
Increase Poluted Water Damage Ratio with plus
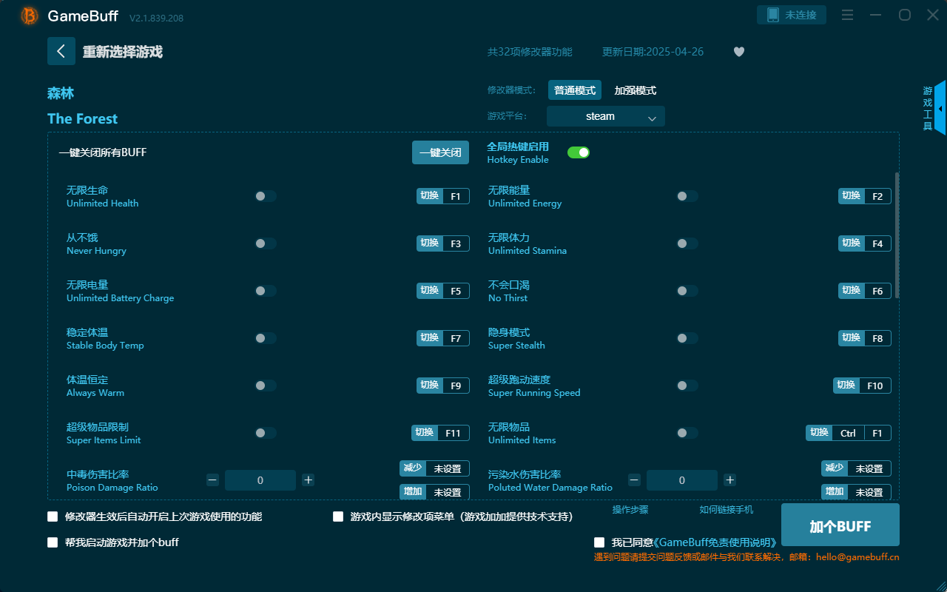pyautogui.click(x=729, y=480)
